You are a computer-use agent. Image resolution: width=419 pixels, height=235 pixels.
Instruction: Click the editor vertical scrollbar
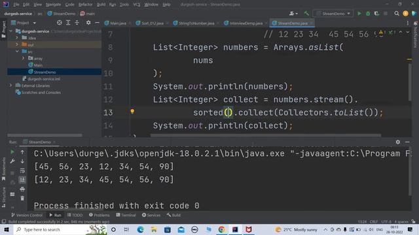[x=410, y=82]
